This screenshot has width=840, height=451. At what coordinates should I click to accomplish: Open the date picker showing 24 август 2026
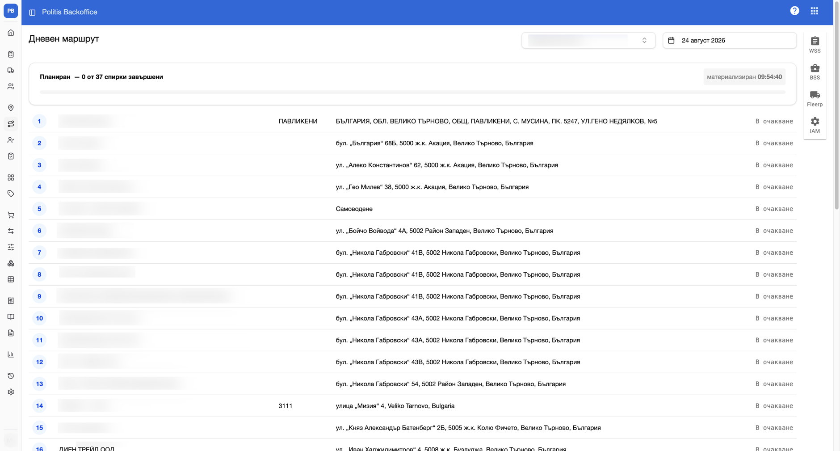click(730, 40)
